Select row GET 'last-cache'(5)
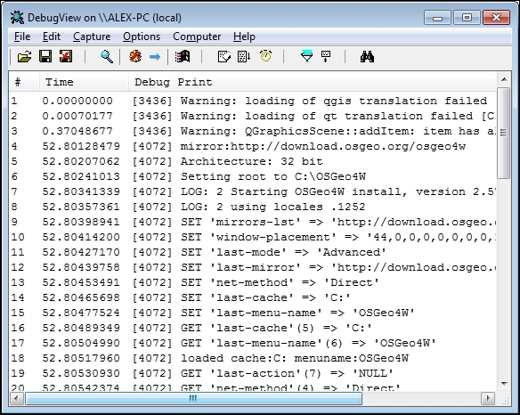This screenshot has height=415, width=520. tap(253, 328)
